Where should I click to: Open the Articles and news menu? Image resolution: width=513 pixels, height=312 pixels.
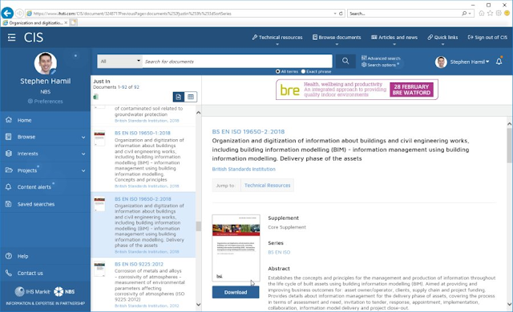tap(394, 38)
